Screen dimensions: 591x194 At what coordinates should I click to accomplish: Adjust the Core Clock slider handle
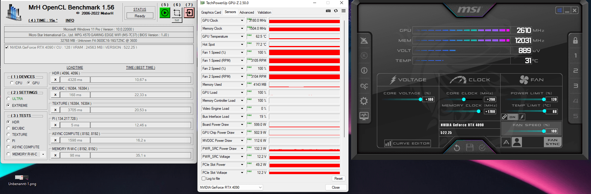[464, 99]
